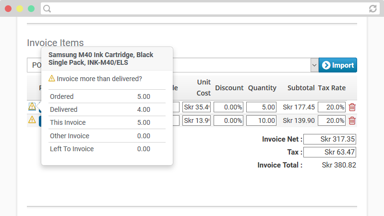
Task: Edit the Skr 35.49 unit cost field
Action: [196, 107]
